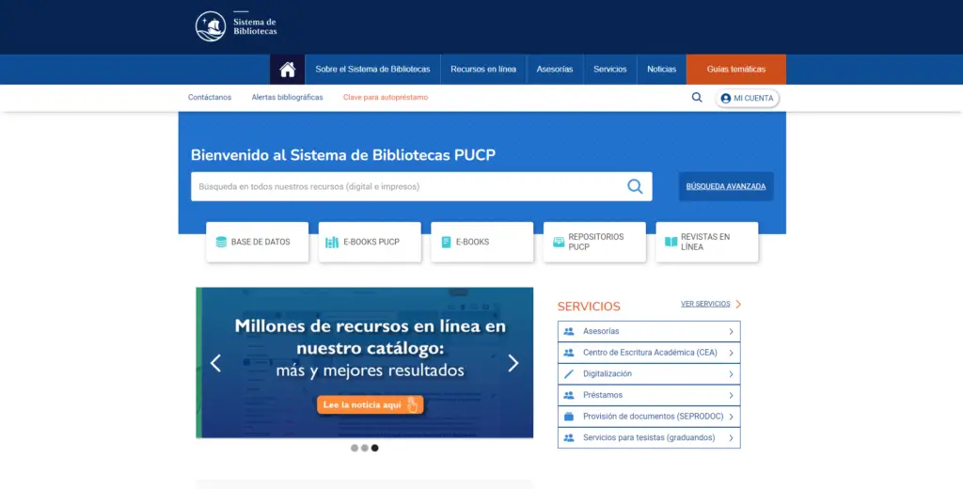This screenshot has height=489, width=963.
Task: Click the Alertas bibliográficas link
Action: click(x=287, y=97)
